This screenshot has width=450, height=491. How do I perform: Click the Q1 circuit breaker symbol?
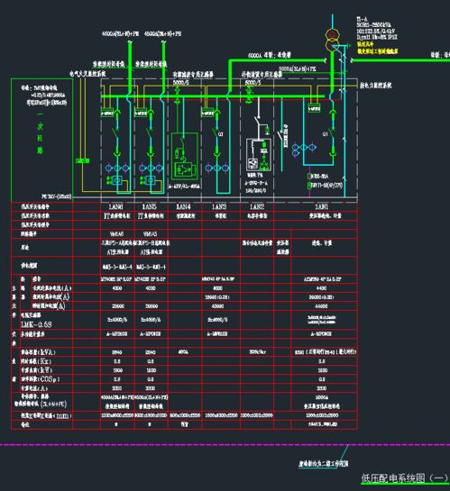[333, 133]
